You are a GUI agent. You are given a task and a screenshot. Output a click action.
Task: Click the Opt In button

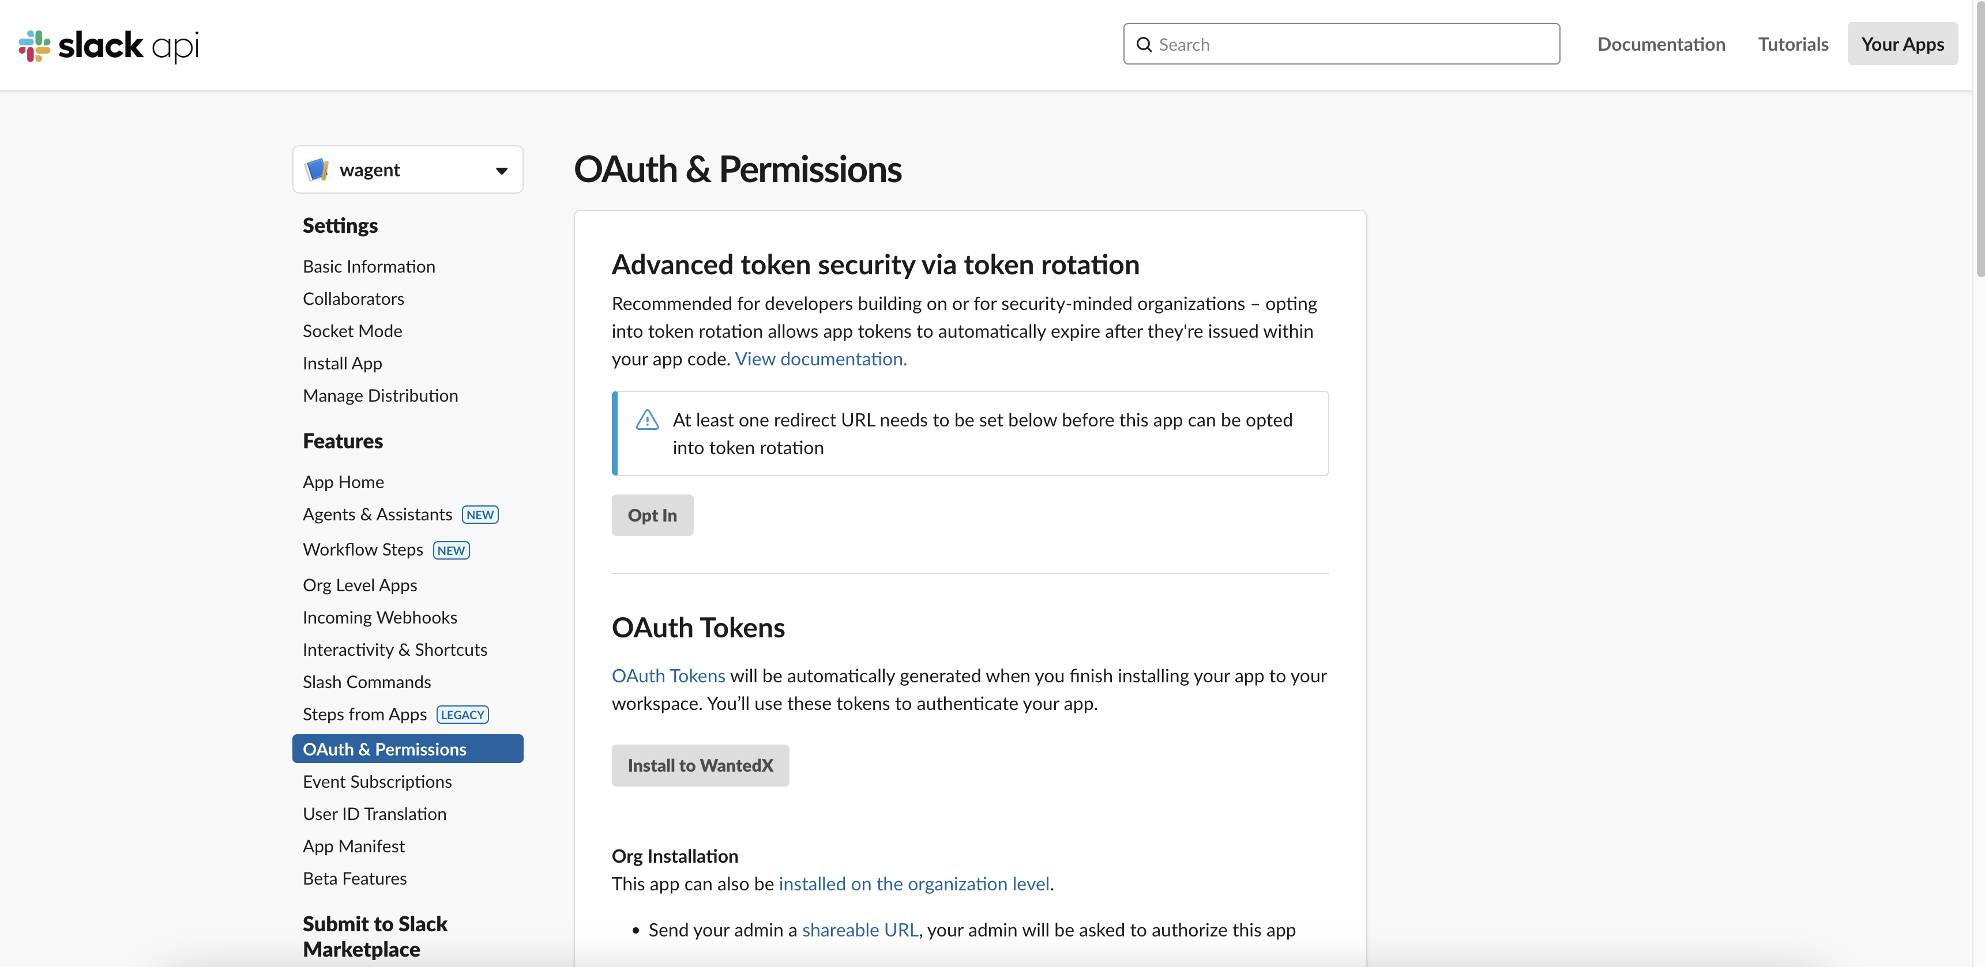pos(653,515)
